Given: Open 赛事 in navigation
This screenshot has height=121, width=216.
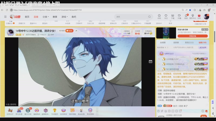Looking at the screenshot, I should point(55,17).
